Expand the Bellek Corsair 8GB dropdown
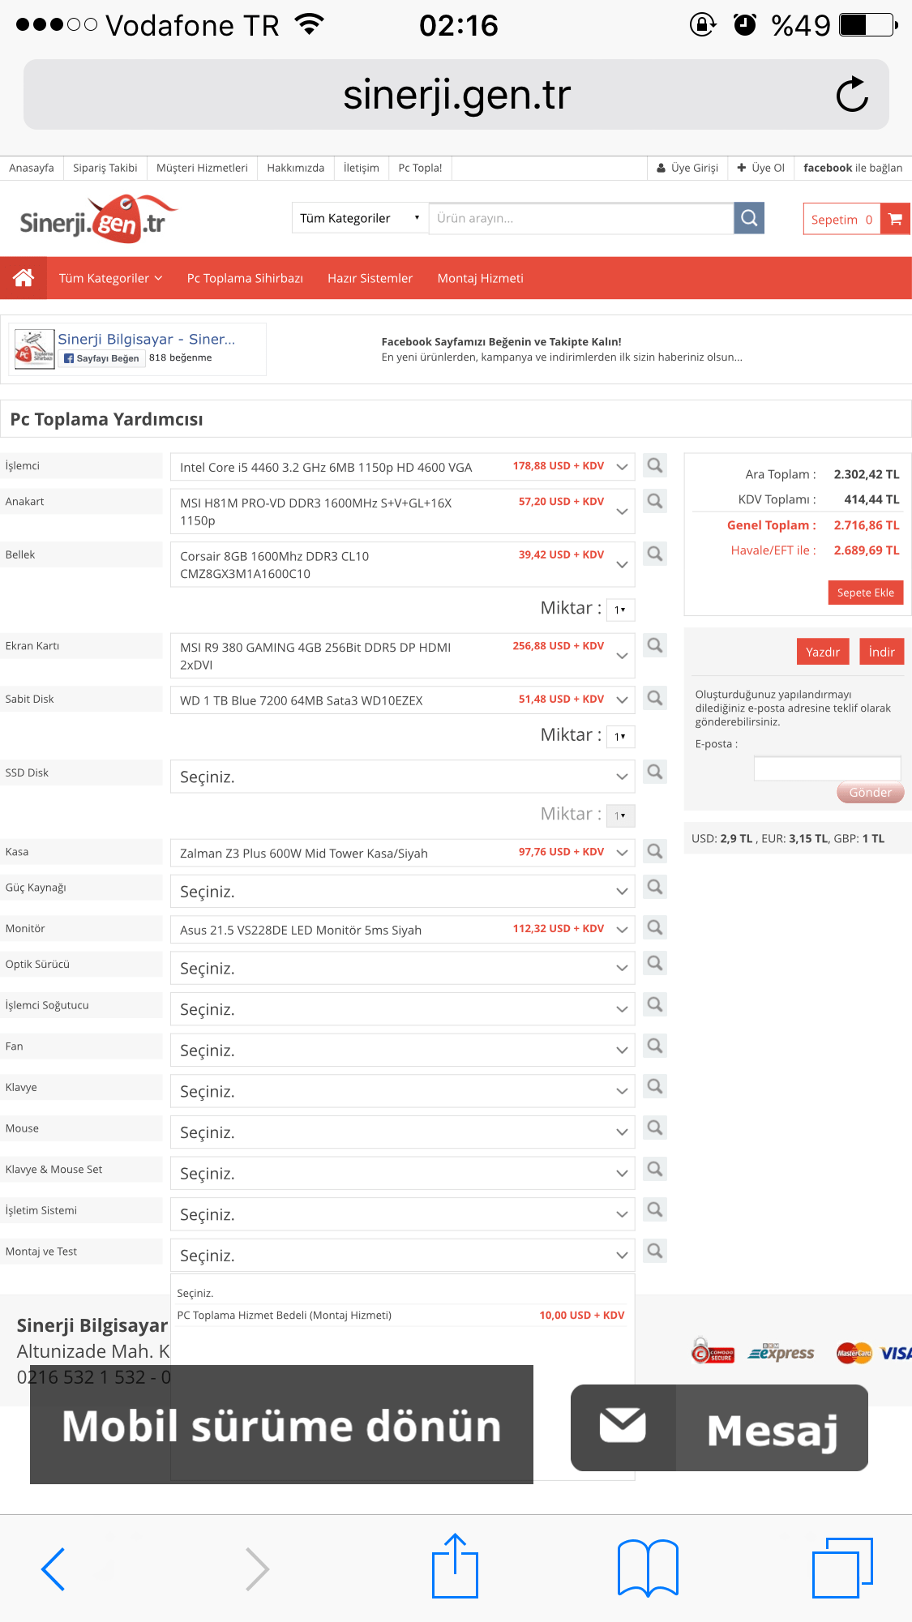 pos(402,565)
